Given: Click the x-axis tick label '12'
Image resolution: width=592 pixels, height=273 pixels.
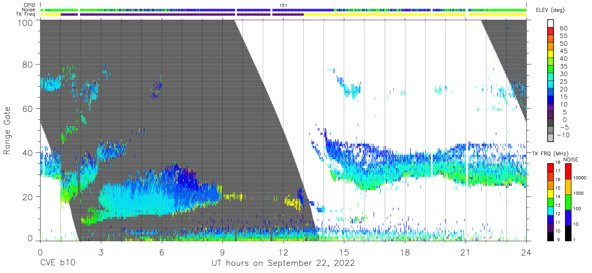Looking at the screenshot, I should pos(283,252).
